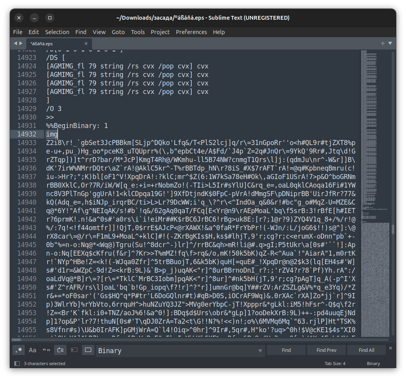Click line number 14923 in gutter
This screenshot has height=379, width=406.
[x=27, y=58]
